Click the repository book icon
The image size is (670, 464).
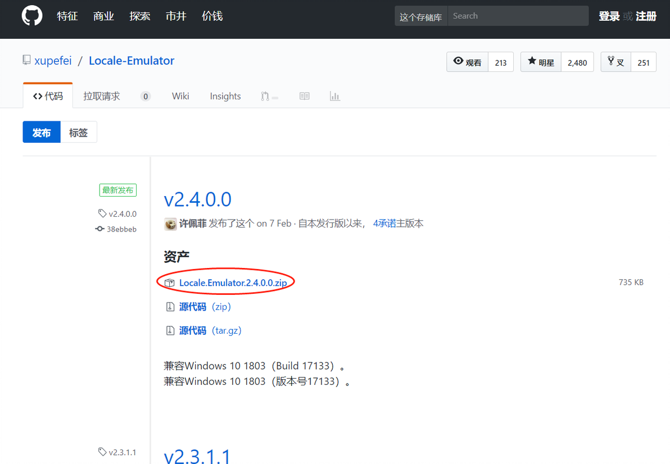(26, 60)
